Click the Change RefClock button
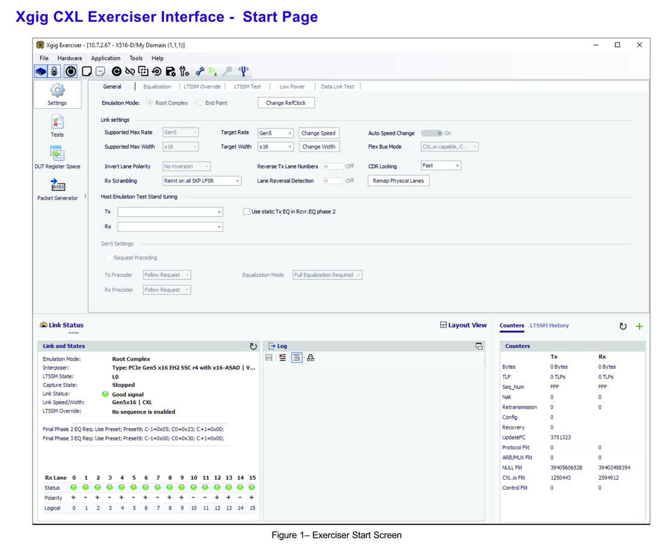 click(x=286, y=103)
